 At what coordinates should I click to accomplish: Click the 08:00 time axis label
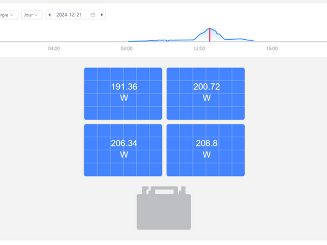coord(126,48)
